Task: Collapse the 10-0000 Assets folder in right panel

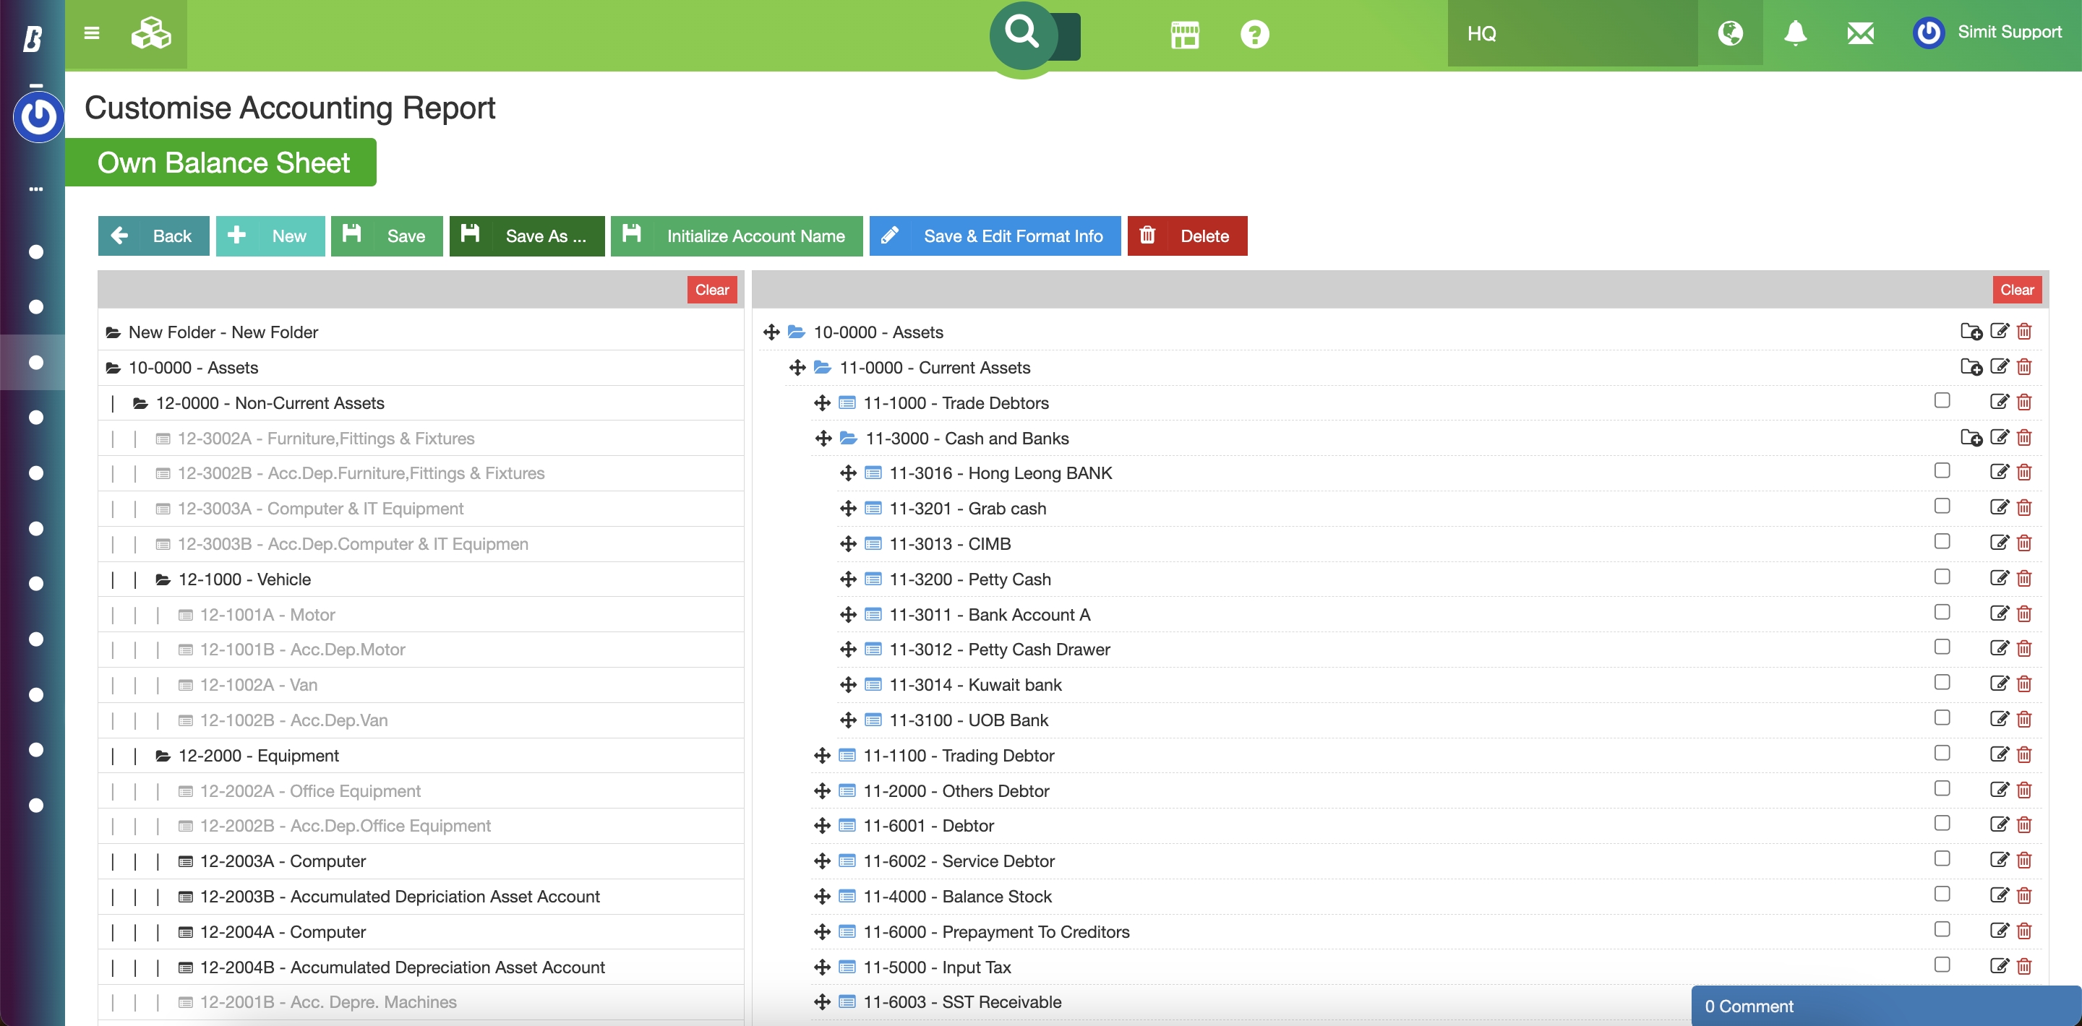Action: point(796,332)
